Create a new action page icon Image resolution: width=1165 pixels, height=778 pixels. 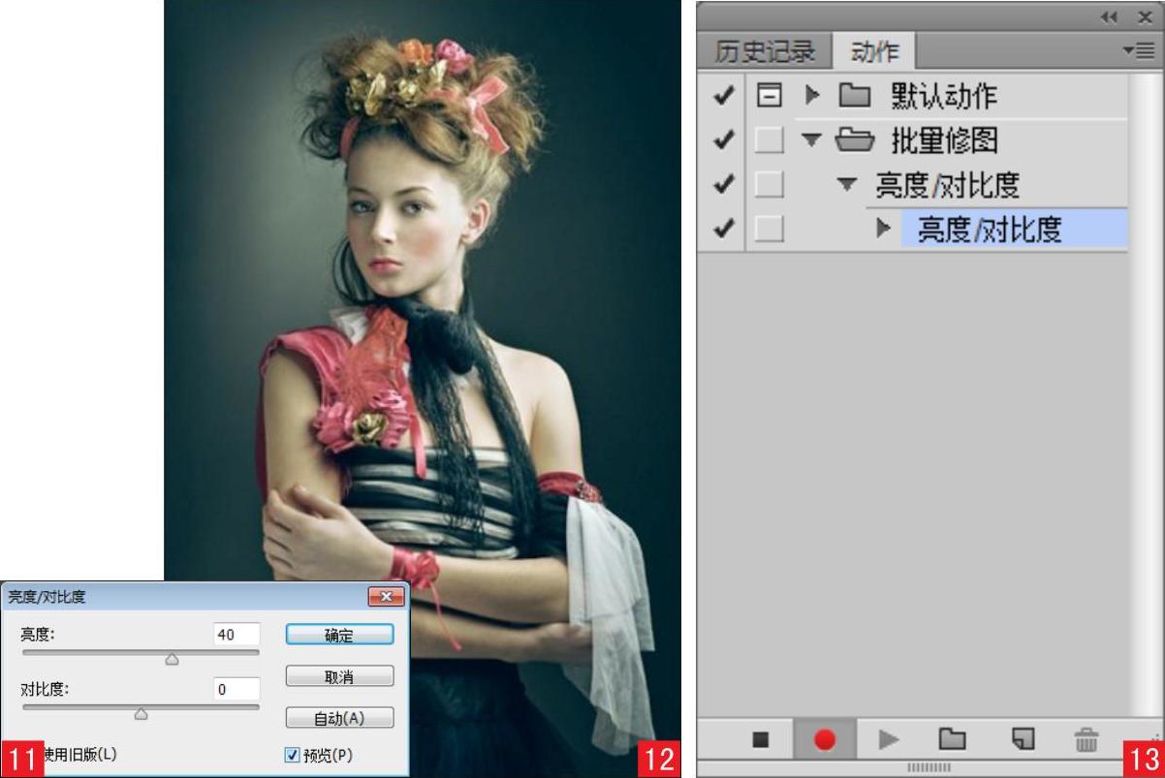click(x=1022, y=739)
